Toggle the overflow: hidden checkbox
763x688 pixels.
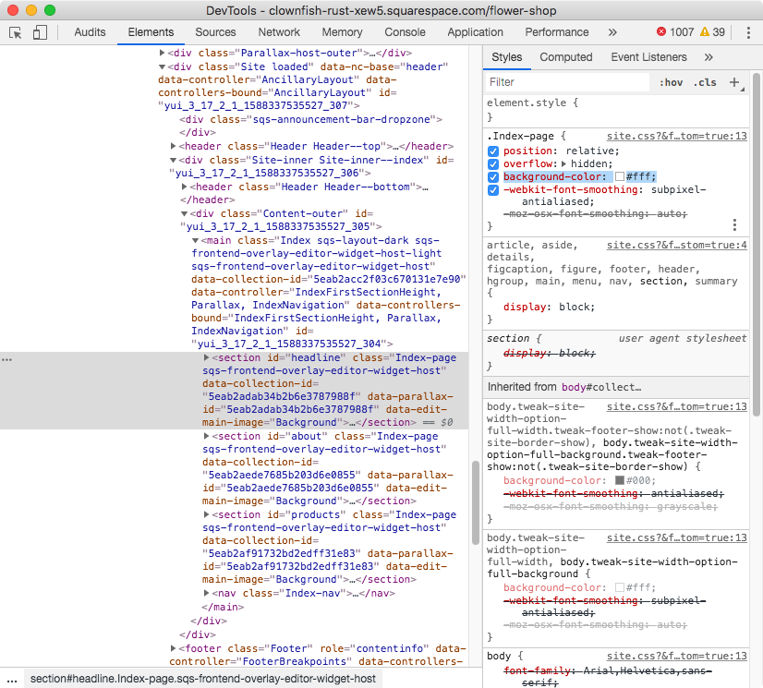pos(493,164)
